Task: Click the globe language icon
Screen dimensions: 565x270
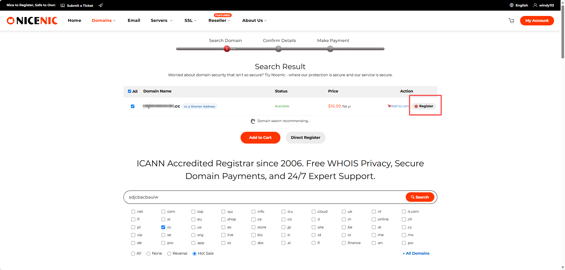Action: [x=512, y=5]
